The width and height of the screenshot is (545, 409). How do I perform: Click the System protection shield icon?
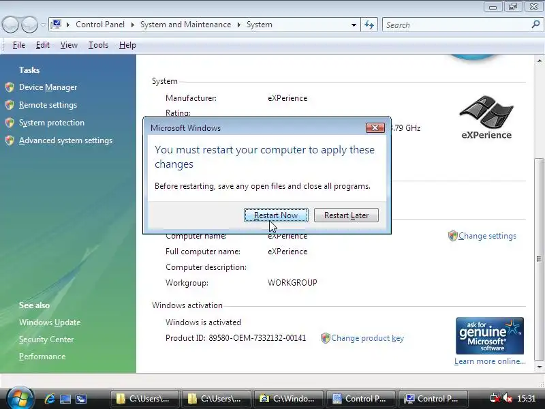pos(10,123)
